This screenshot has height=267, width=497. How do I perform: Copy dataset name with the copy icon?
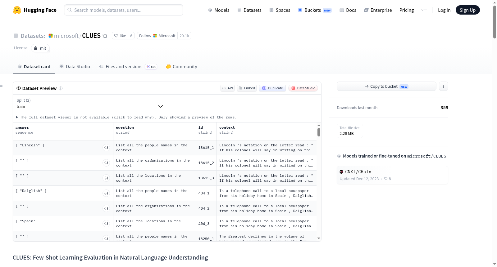[x=105, y=36]
